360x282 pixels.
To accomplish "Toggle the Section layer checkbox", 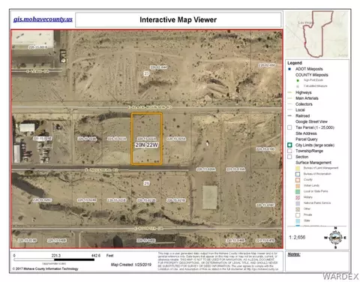I will (x=289, y=157).
